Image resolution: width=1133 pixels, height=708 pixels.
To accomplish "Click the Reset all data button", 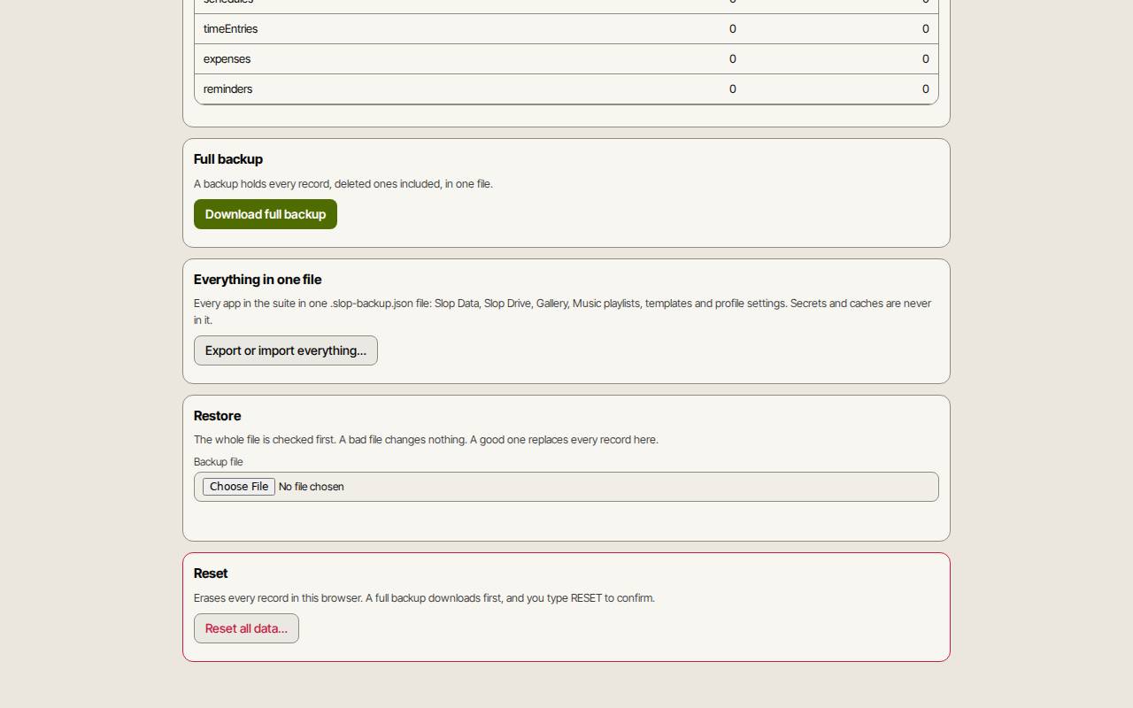I will [246, 628].
